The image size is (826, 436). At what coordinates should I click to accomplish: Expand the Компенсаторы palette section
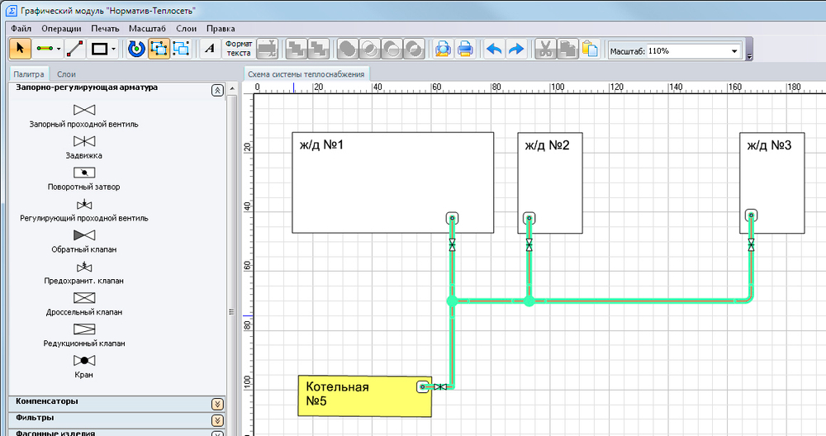click(x=217, y=403)
